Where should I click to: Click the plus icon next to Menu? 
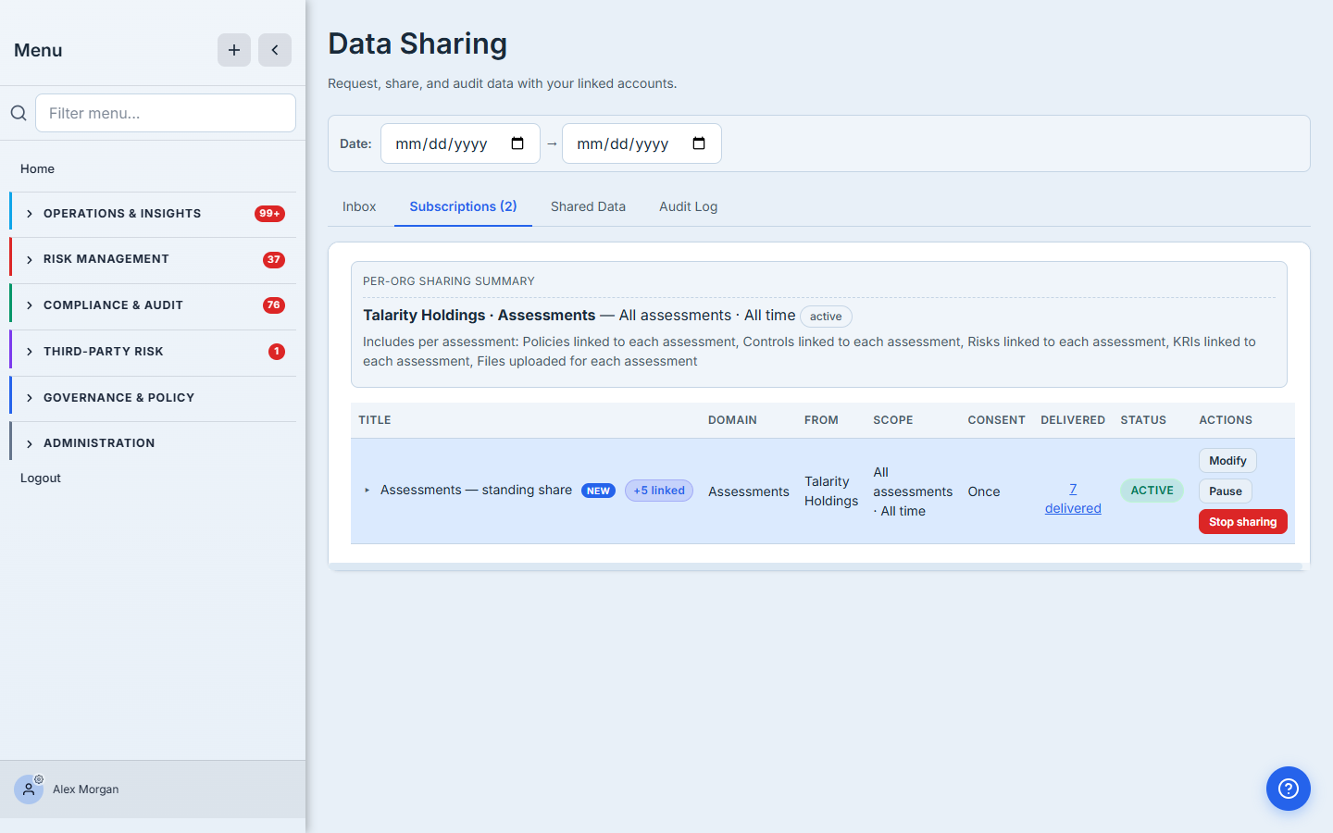tap(234, 50)
